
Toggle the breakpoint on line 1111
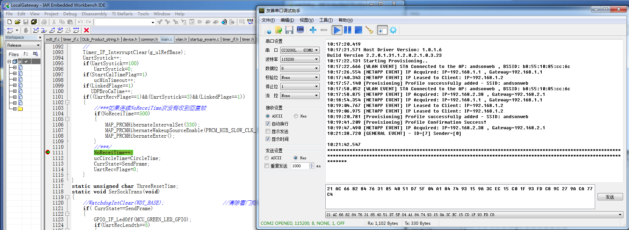tap(48, 152)
